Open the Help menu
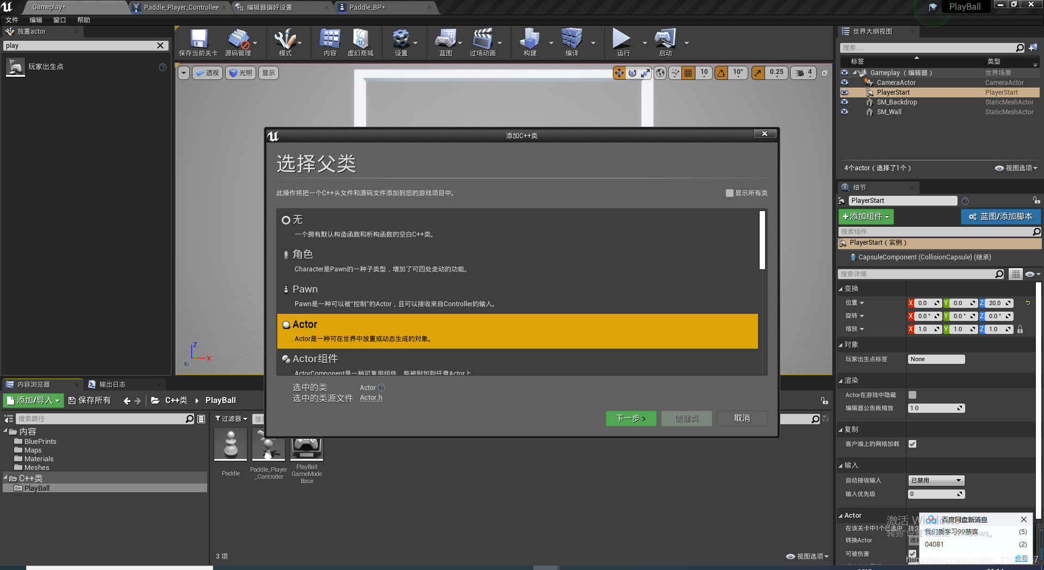1044x570 pixels. click(x=84, y=20)
